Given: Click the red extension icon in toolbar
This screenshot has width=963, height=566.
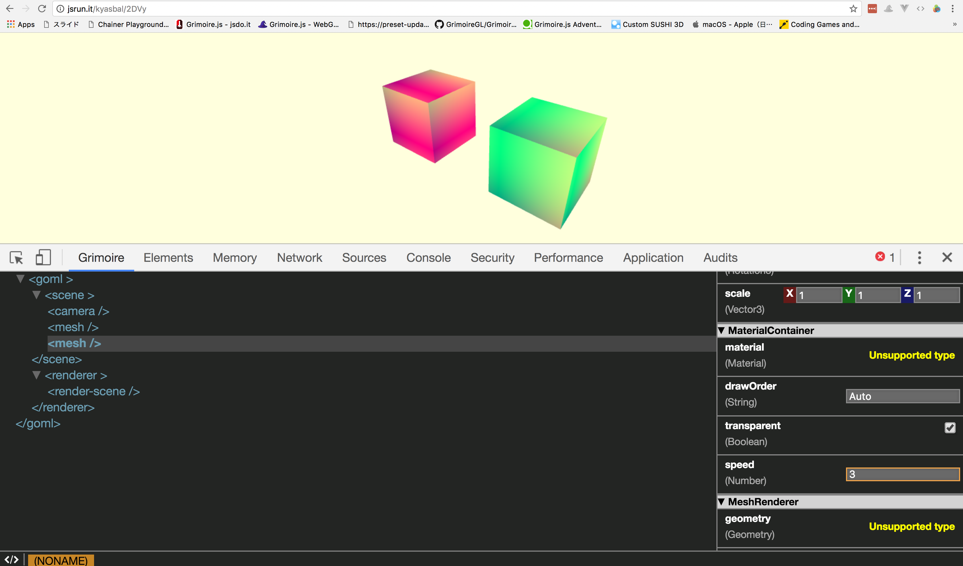Looking at the screenshot, I should 872,8.
